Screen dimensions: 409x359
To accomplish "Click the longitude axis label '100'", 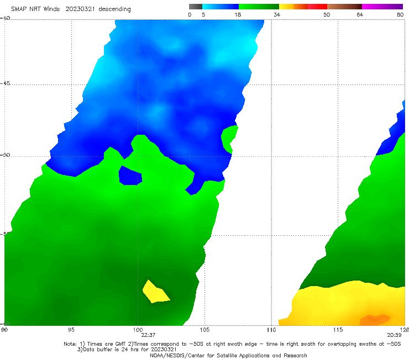I will (138, 330).
